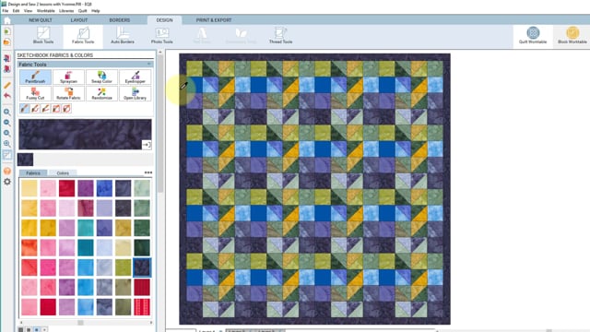Collapse the Fabric Tools panel header arrow

point(149,65)
